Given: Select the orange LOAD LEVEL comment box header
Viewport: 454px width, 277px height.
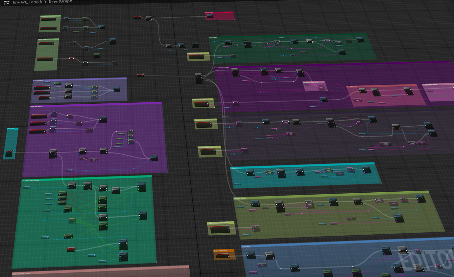Looking at the screenshot, I should tap(225, 250).
